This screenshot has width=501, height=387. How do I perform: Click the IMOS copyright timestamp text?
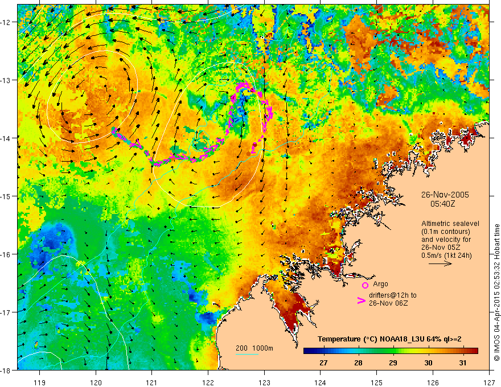coord(496,292)
